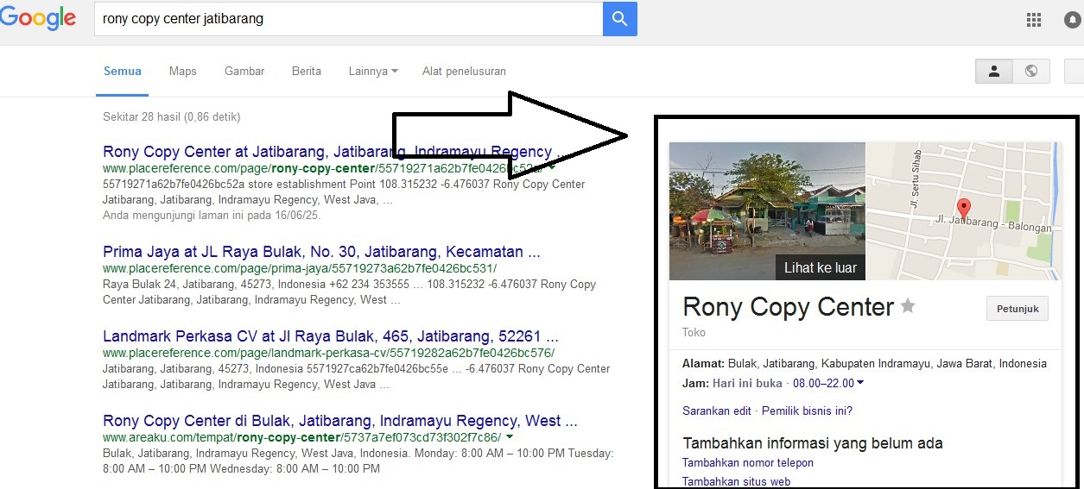Click 'Tambahkan informasi yang belum ada' heading

pos(813,443)
